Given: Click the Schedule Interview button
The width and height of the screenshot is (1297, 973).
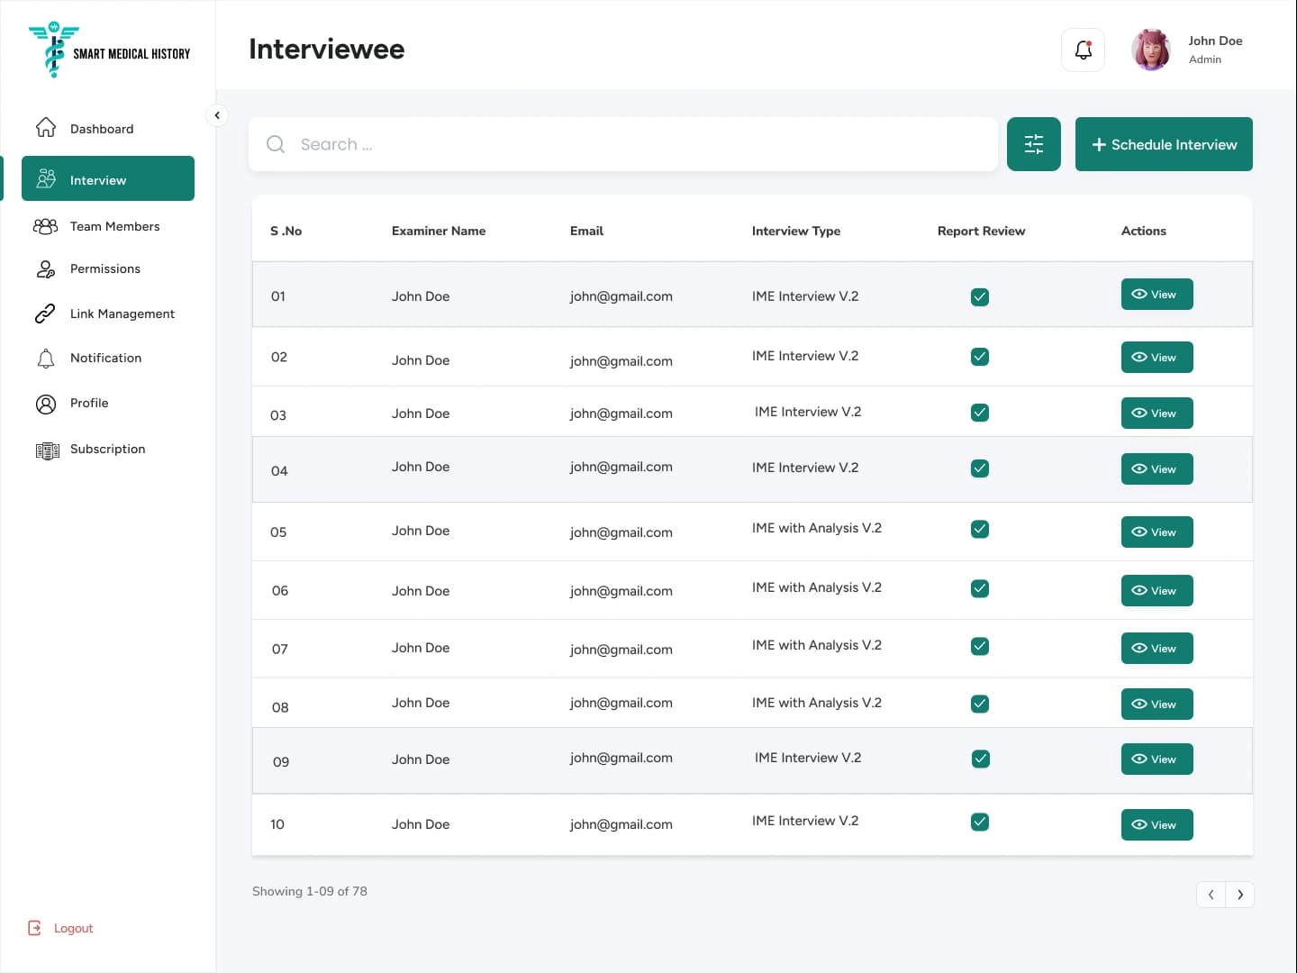Looking at the screenshot, I should point(1164,144).
